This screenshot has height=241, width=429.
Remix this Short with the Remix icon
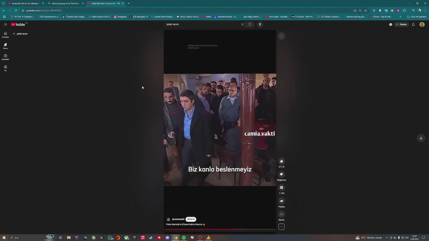(x=282, y=214)
